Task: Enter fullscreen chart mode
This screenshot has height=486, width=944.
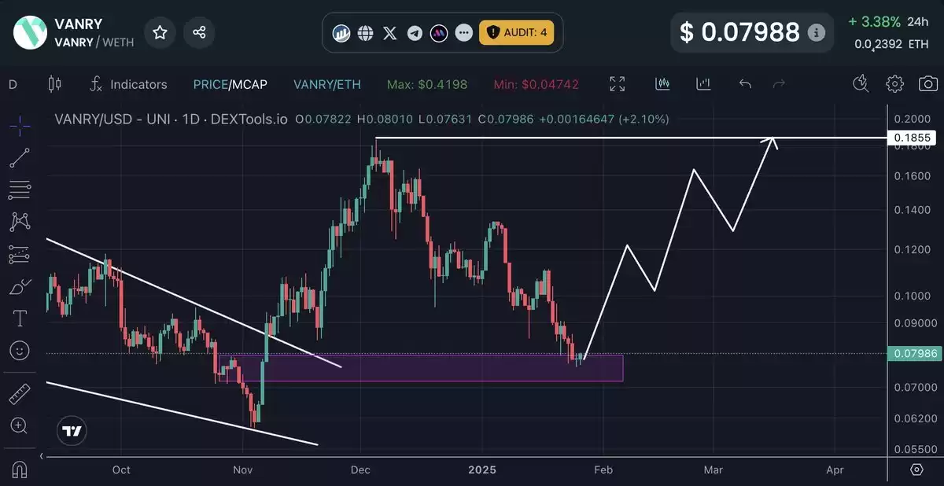Action: 618,84
